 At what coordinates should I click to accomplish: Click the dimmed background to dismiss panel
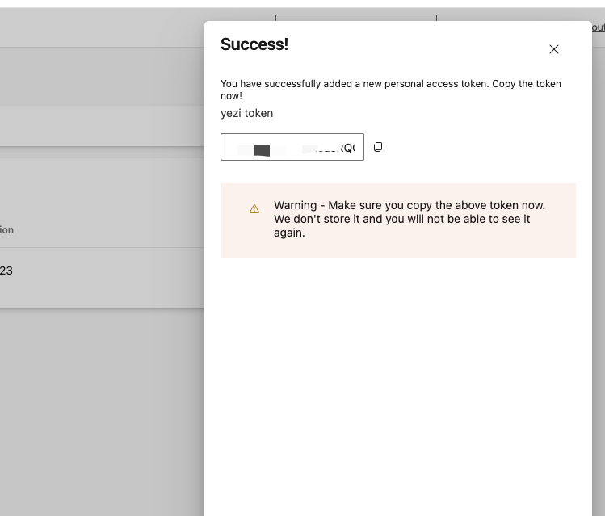click(x=97, y=404)
